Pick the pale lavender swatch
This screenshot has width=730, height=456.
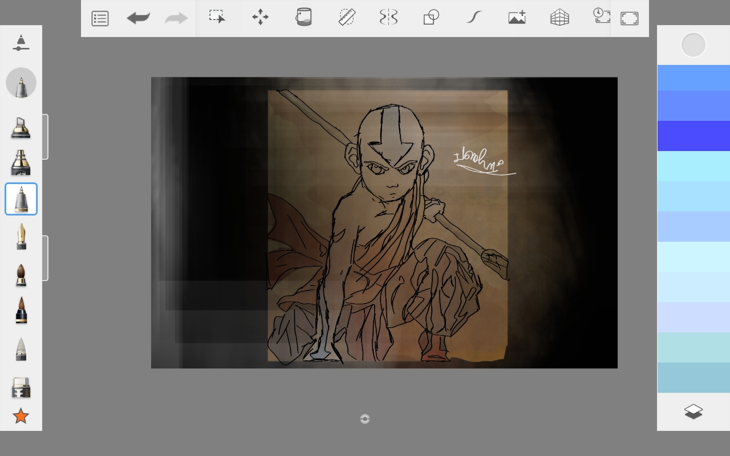pos(693,317)
